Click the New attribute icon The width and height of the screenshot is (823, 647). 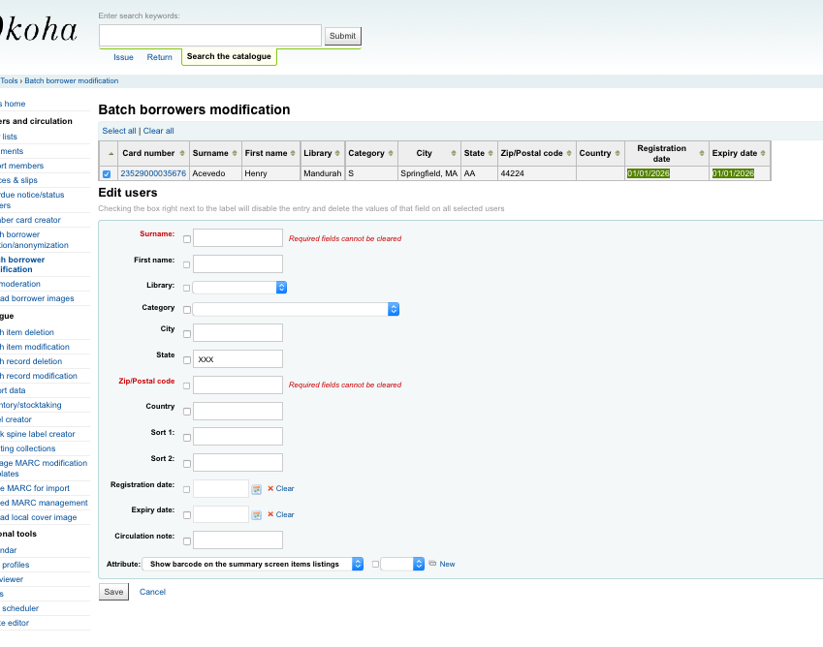coord(433,564)
